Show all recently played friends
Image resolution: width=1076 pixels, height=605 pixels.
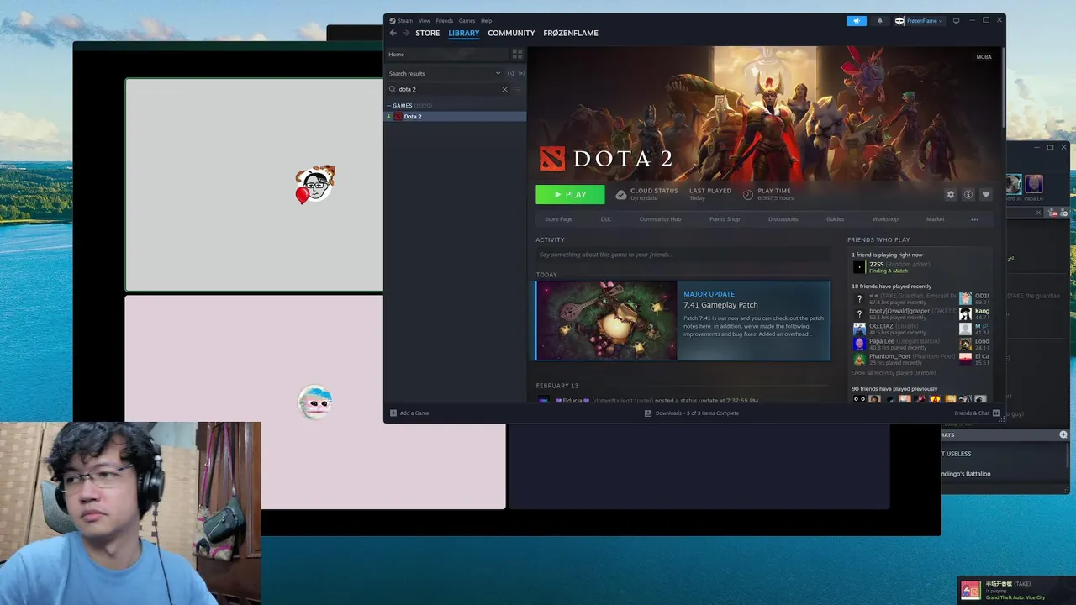(x=894, y=373)
